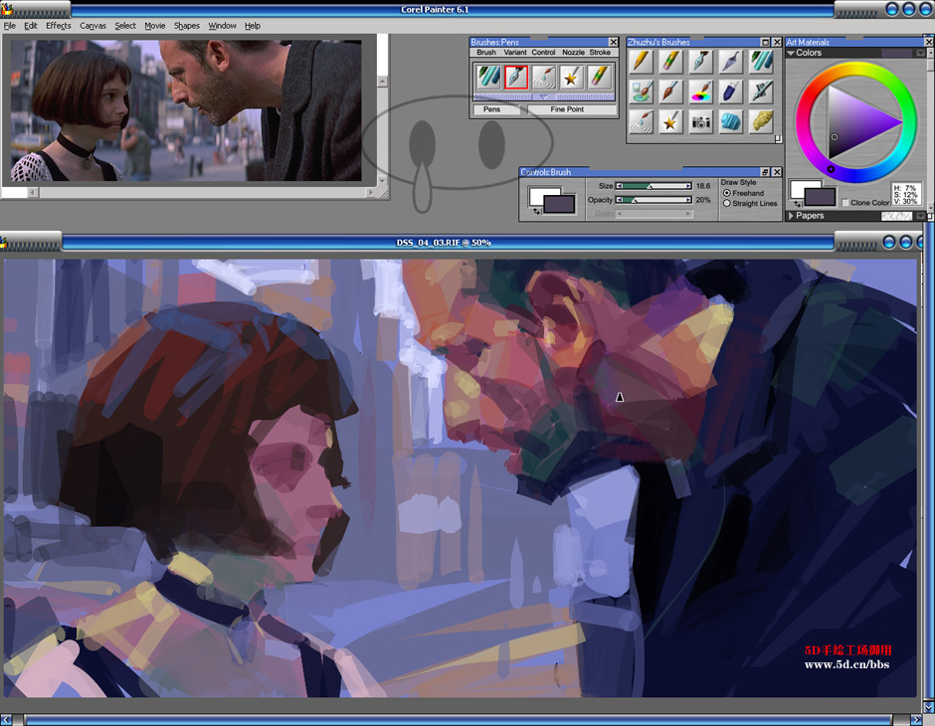Click the white primary swatch in Art Materials
935x726 pixels.
(x=799, y=188)
